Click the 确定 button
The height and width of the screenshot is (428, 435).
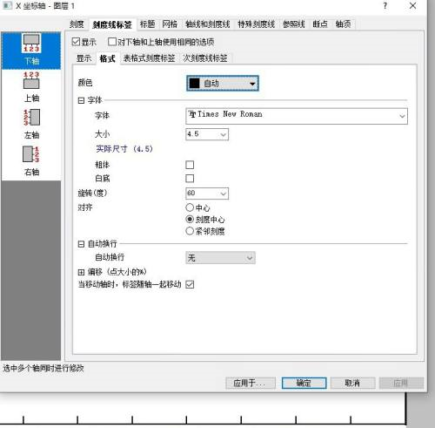pos(304,383)
